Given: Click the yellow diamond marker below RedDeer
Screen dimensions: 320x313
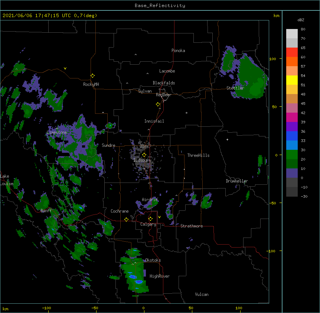Looking at the screenshot, I should pyautogui.click(x=158, y=104).
